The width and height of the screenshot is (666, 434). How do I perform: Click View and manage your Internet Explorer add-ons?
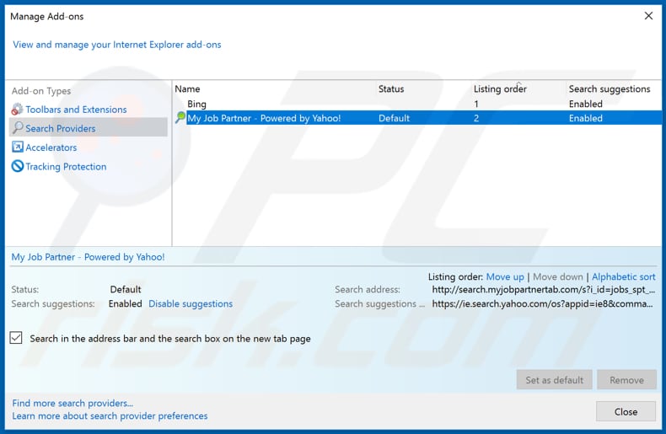click(x=117, y=45)
